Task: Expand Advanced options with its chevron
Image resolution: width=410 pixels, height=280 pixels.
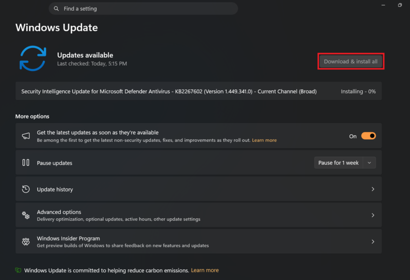Action: (373, 215)
